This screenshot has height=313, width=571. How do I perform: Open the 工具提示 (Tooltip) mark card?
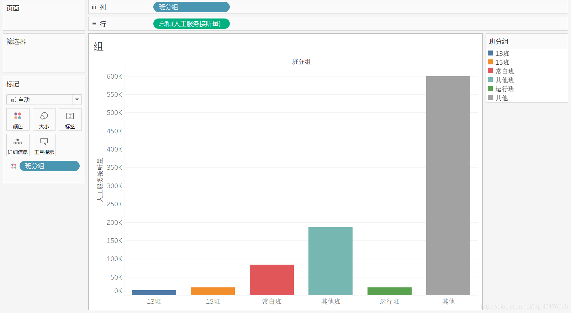pos(44,145)
